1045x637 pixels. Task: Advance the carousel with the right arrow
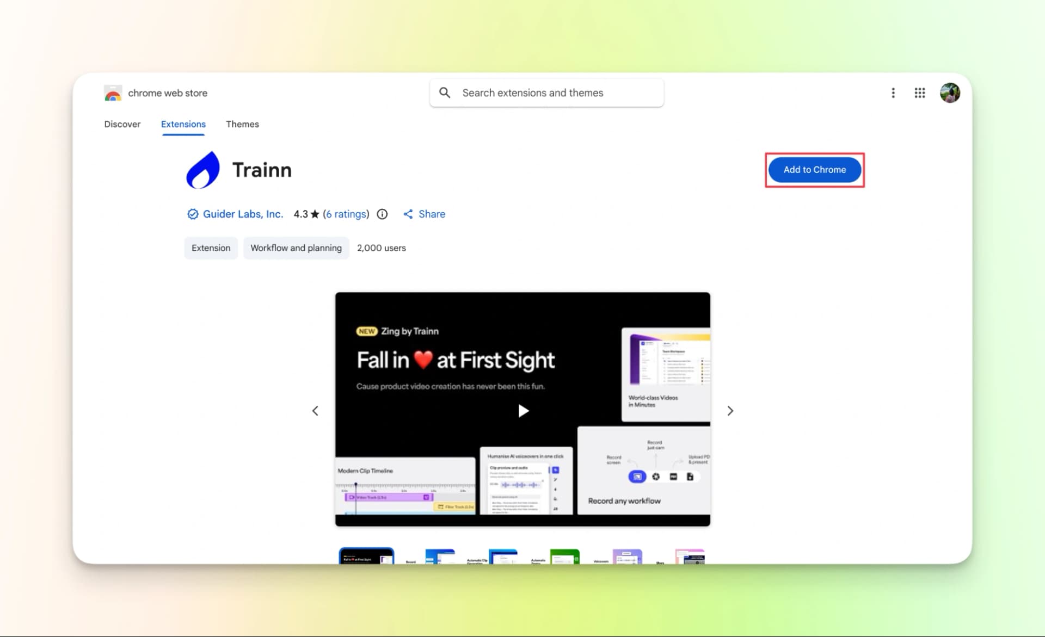730,411
